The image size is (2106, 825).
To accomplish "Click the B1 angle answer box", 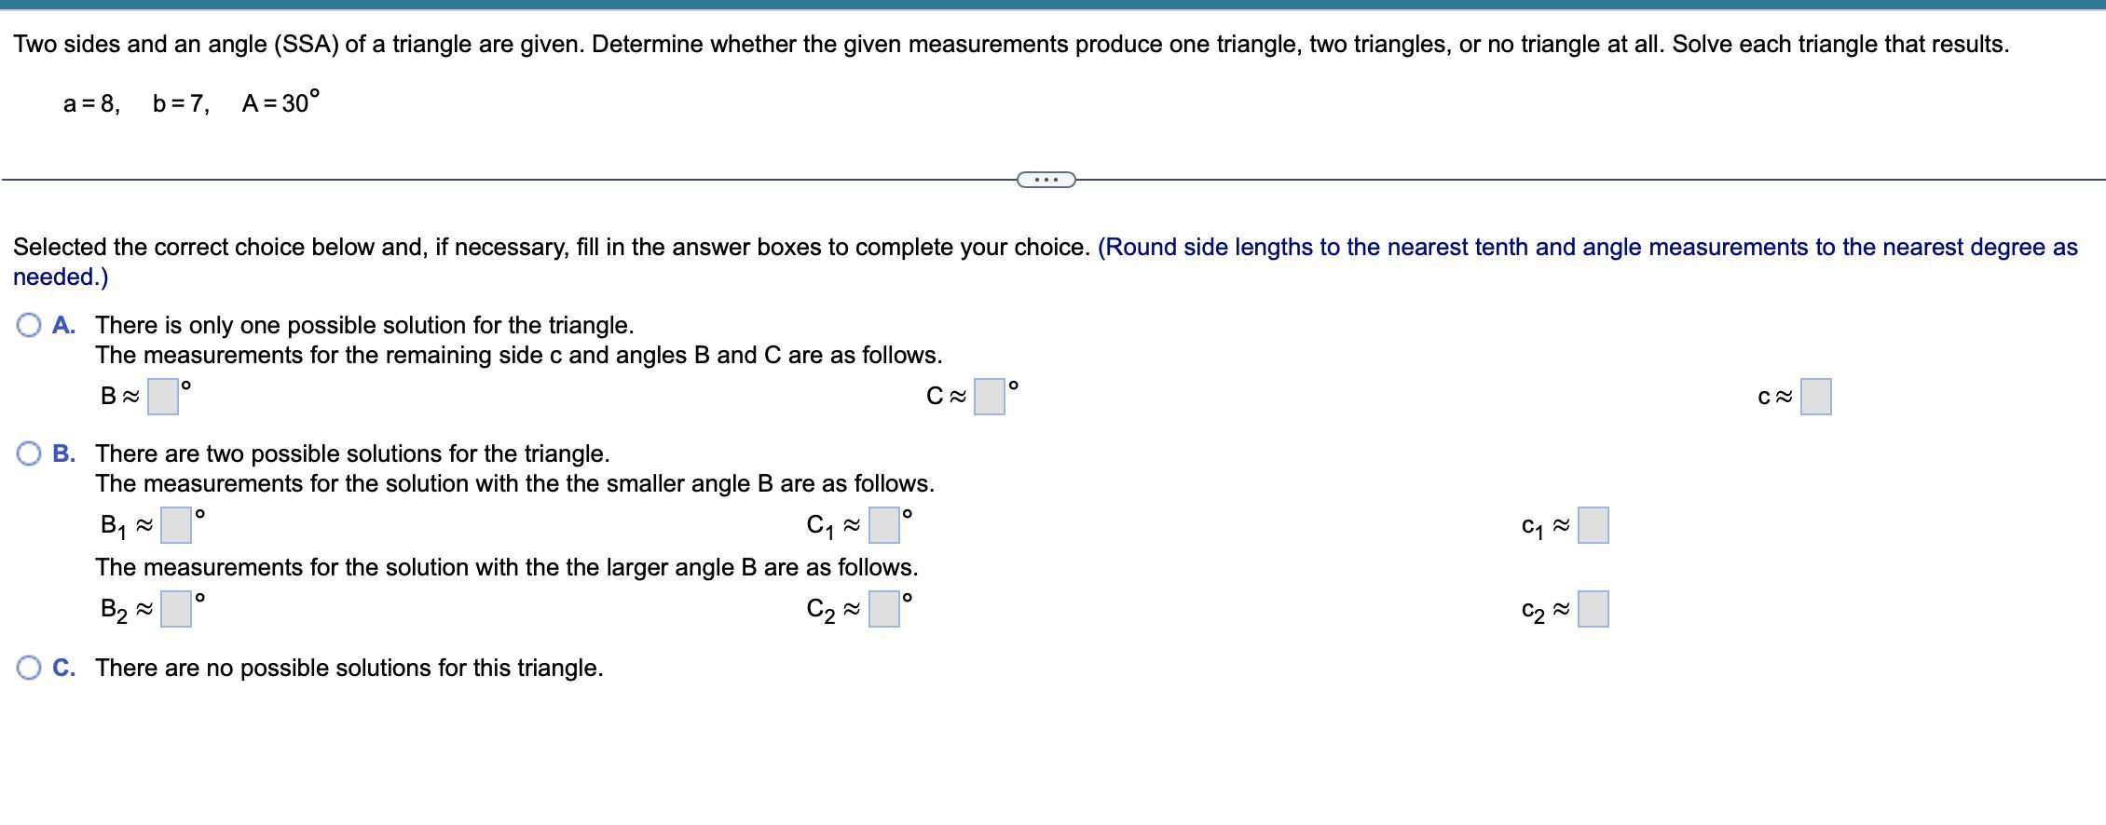I will click(x=175, y=525).
